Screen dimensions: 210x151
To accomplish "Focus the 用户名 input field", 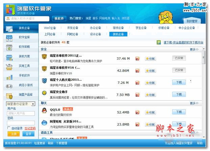I will point(21,113).
